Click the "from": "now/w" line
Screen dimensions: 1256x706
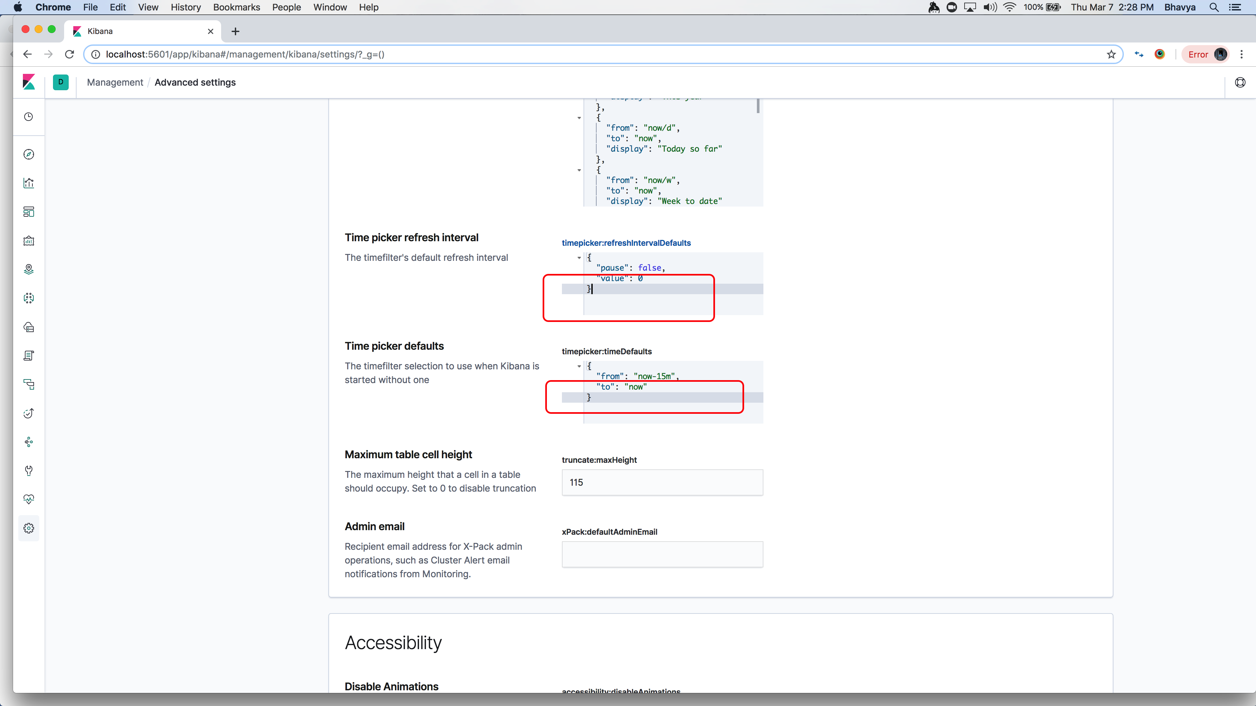[643, 180]
